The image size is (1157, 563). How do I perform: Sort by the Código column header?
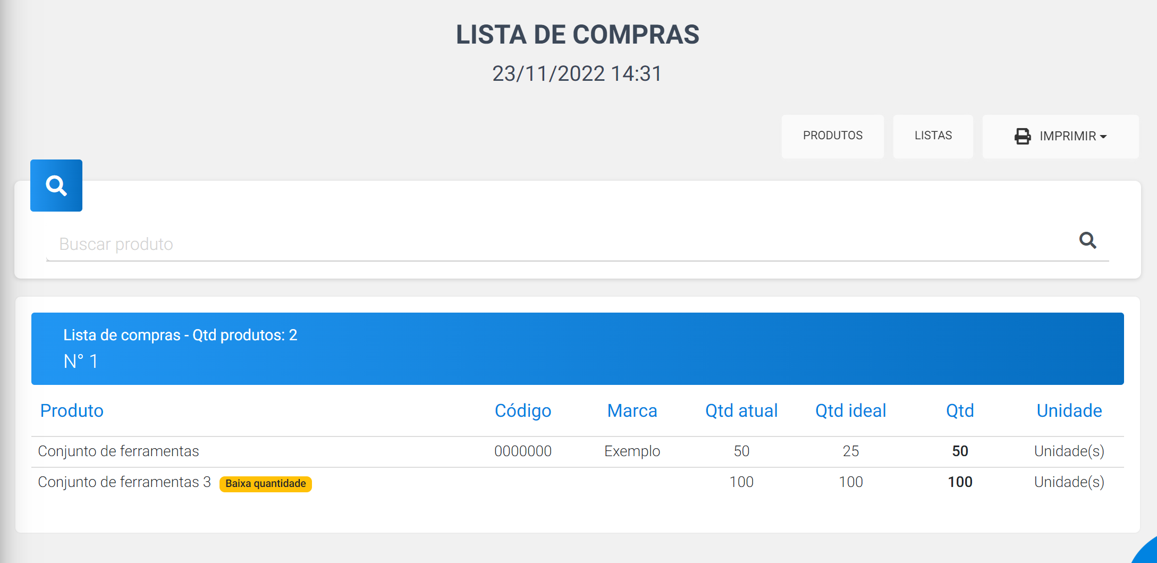click(523, 410)
